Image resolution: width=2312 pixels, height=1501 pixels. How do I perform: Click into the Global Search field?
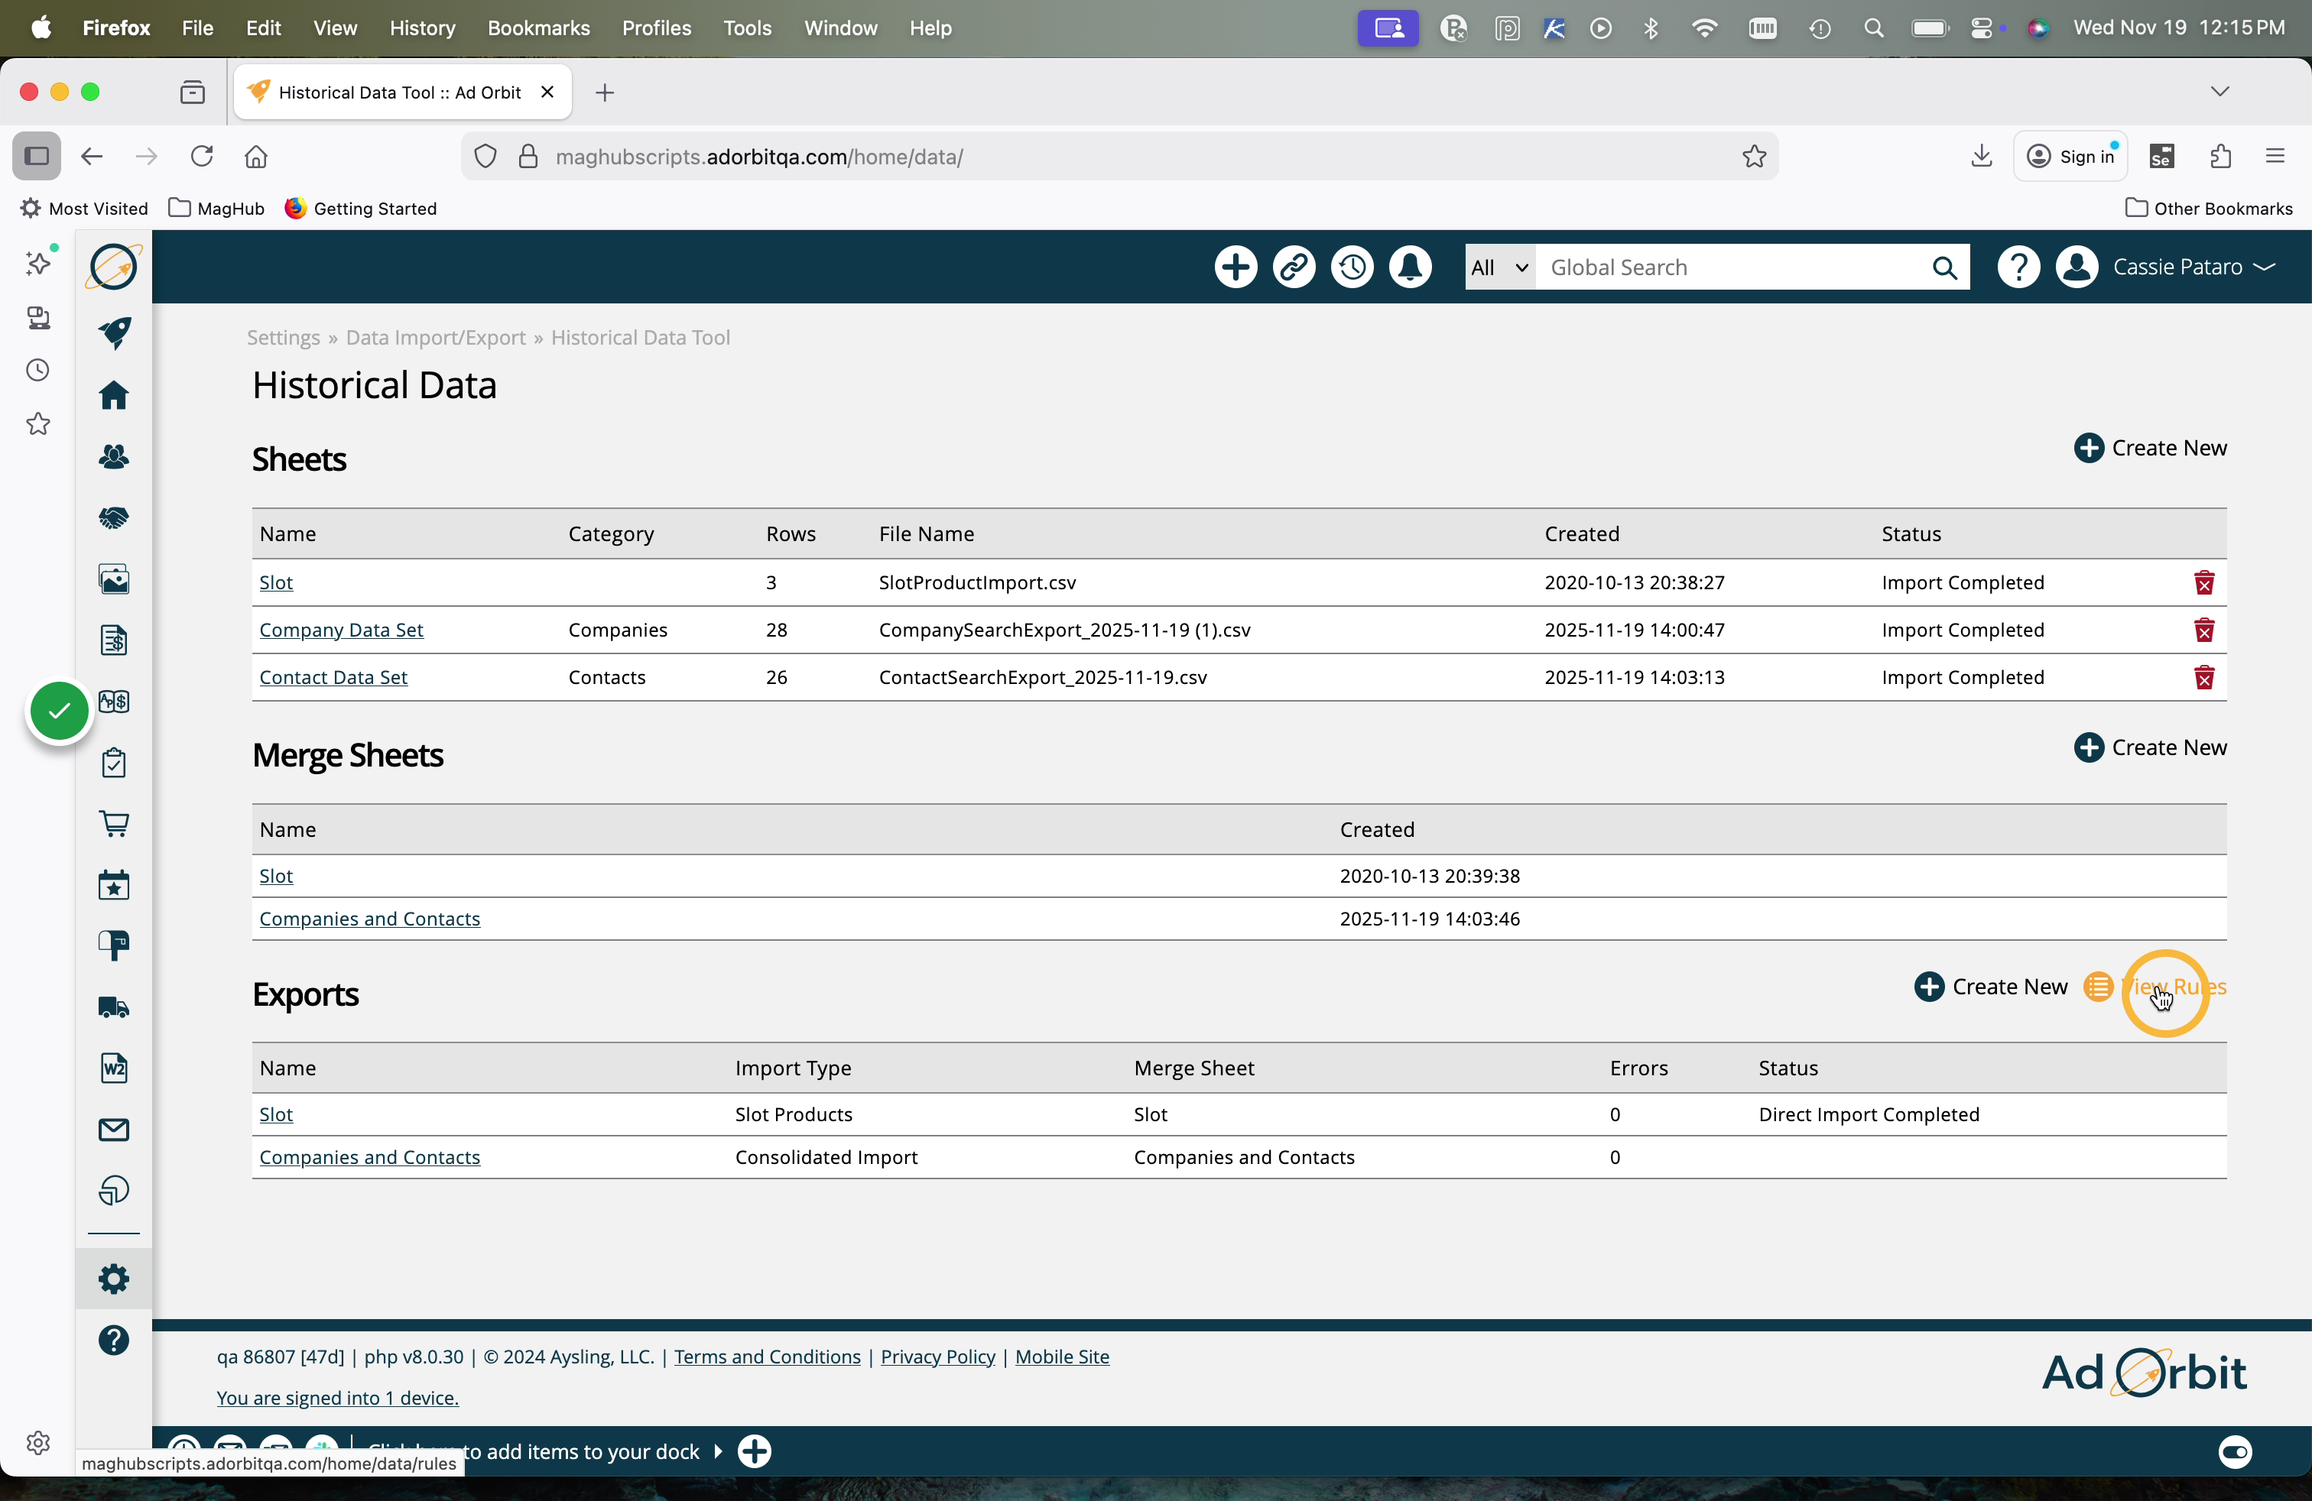[1729, 267]
